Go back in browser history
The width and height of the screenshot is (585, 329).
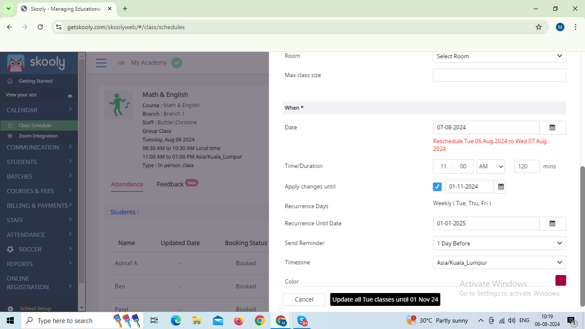coord(9,27)
